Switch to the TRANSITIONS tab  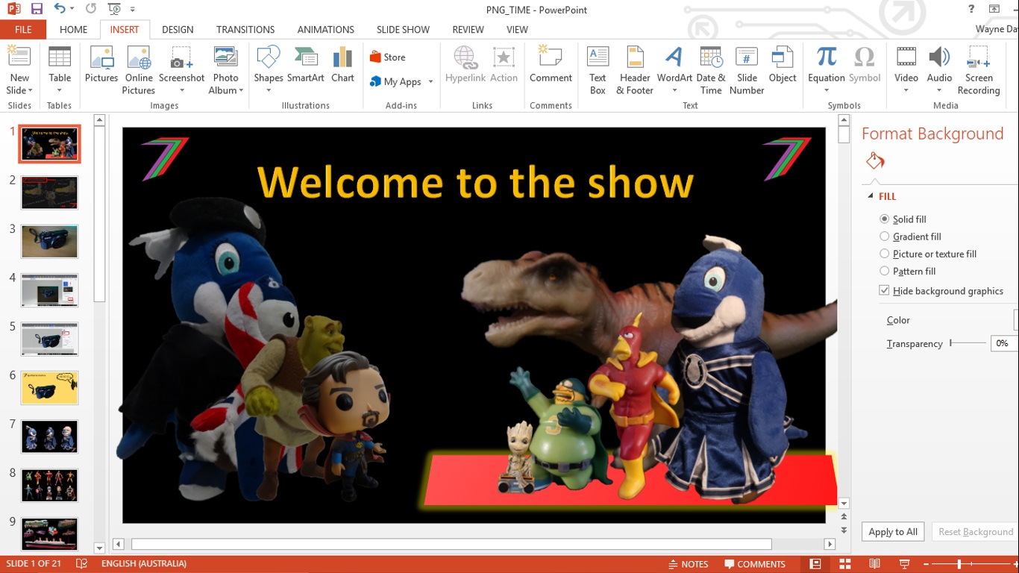[245, 30]
